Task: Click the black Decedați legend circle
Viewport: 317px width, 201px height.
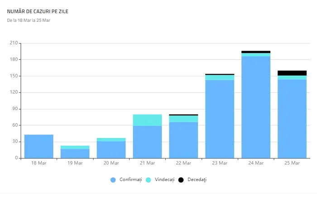Action: pyautogui.click(x=181, y=180)
